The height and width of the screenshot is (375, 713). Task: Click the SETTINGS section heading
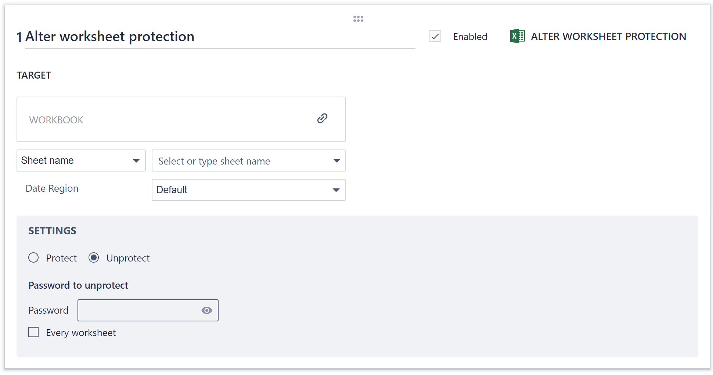pos(52,231)
